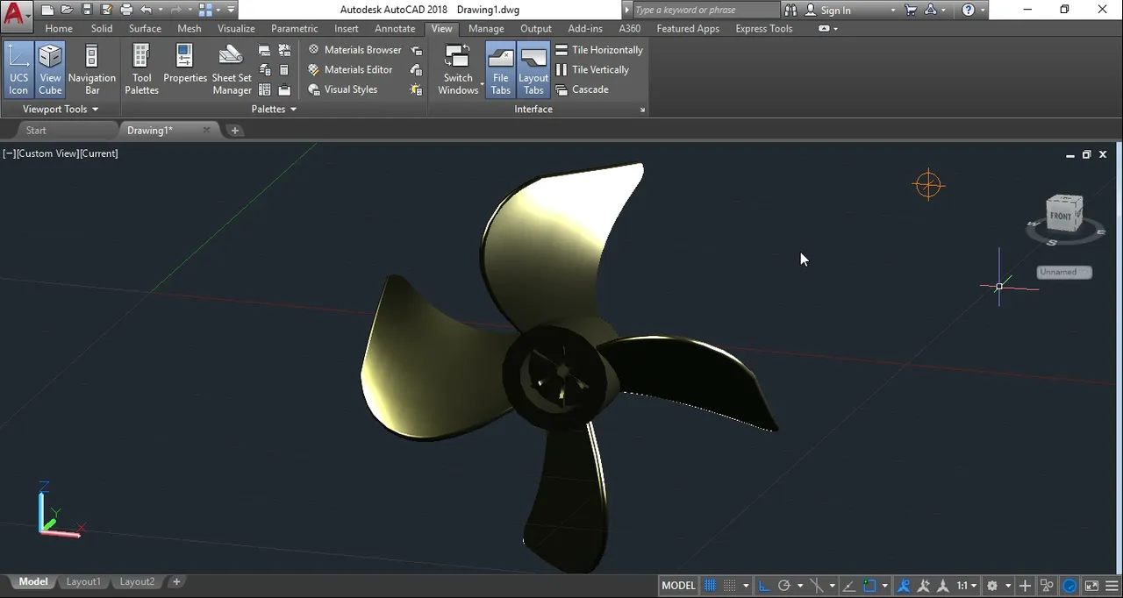This screenshot has width=1123, height=598.
Task: Toggle hardware acceleration in status bar
Action: click(x=1069, y=586)
